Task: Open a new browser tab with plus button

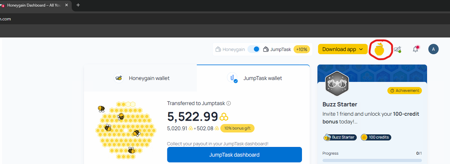Action: (x=78, y=5)
